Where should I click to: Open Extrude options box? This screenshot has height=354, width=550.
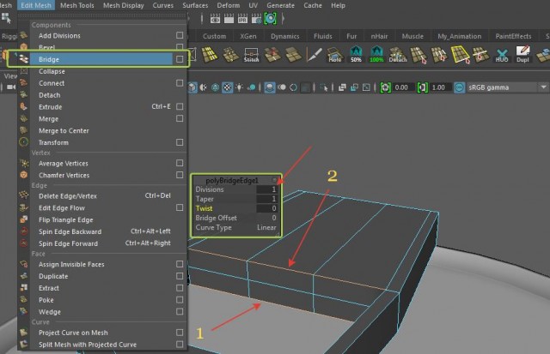click(179, 107)
